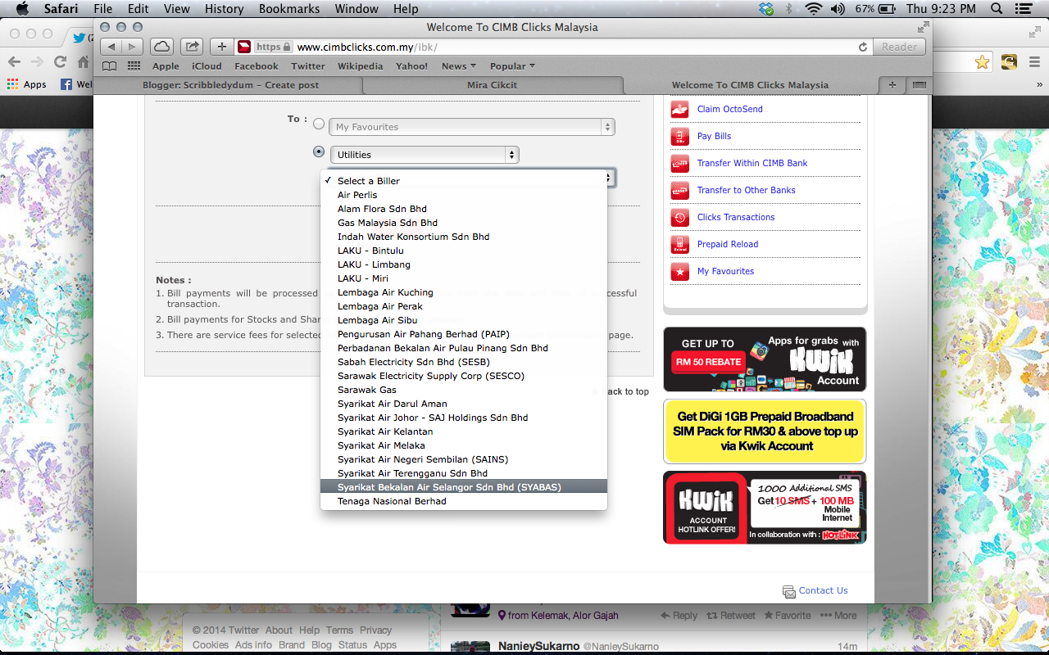Choose Tenaga Nasional Berhad from biller list
The image size is (1049, 655).
(x=464, y=501)
